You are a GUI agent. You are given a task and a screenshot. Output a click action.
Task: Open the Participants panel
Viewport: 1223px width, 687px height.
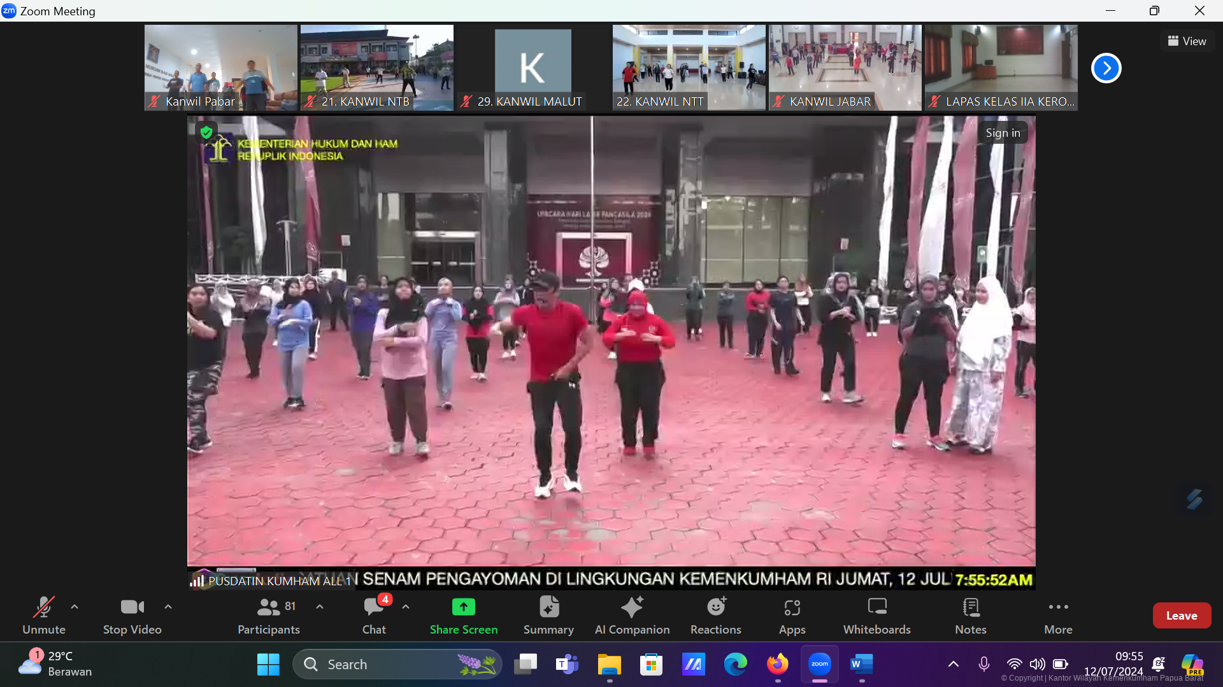tap(269, 615)
